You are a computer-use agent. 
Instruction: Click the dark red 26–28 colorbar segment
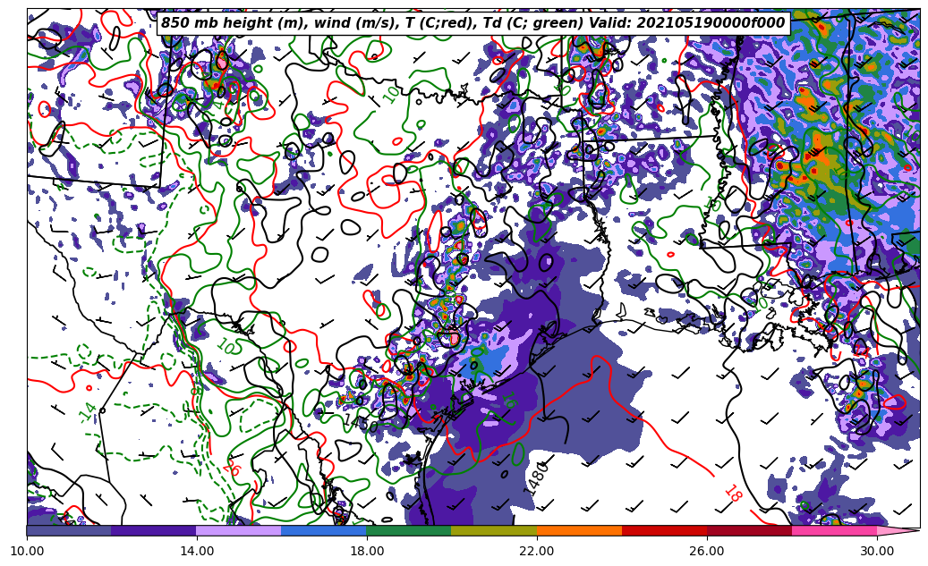pos(749,530)
